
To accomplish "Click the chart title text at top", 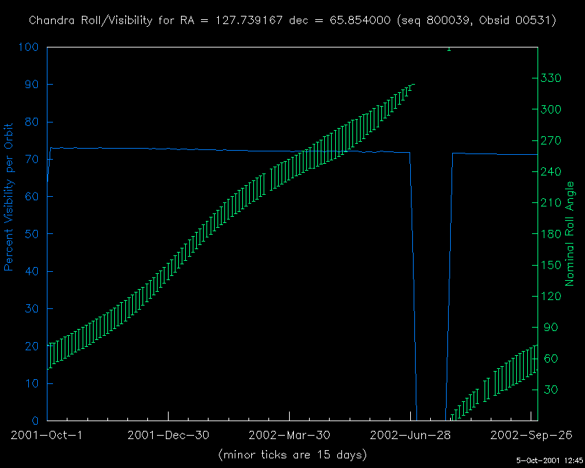I will (x=292, y=21).
